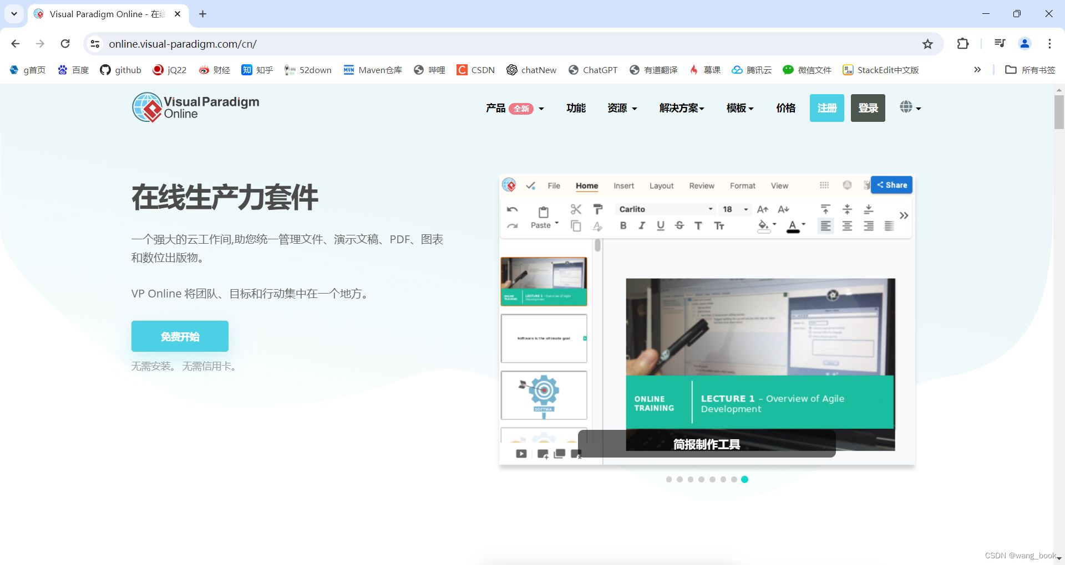The image size is (1065, 565).
Task: Open the CSDN bookmark
Action: 476,70
